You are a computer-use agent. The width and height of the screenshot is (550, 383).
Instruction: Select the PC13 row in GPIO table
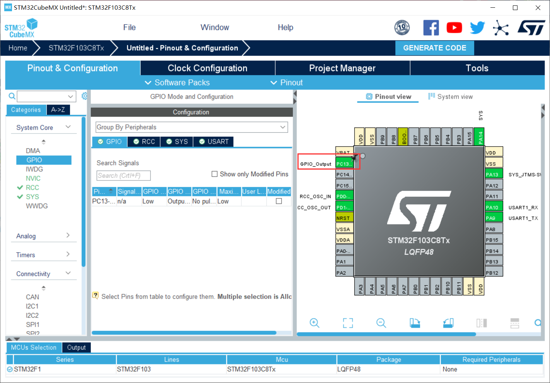tap(191, 201)
